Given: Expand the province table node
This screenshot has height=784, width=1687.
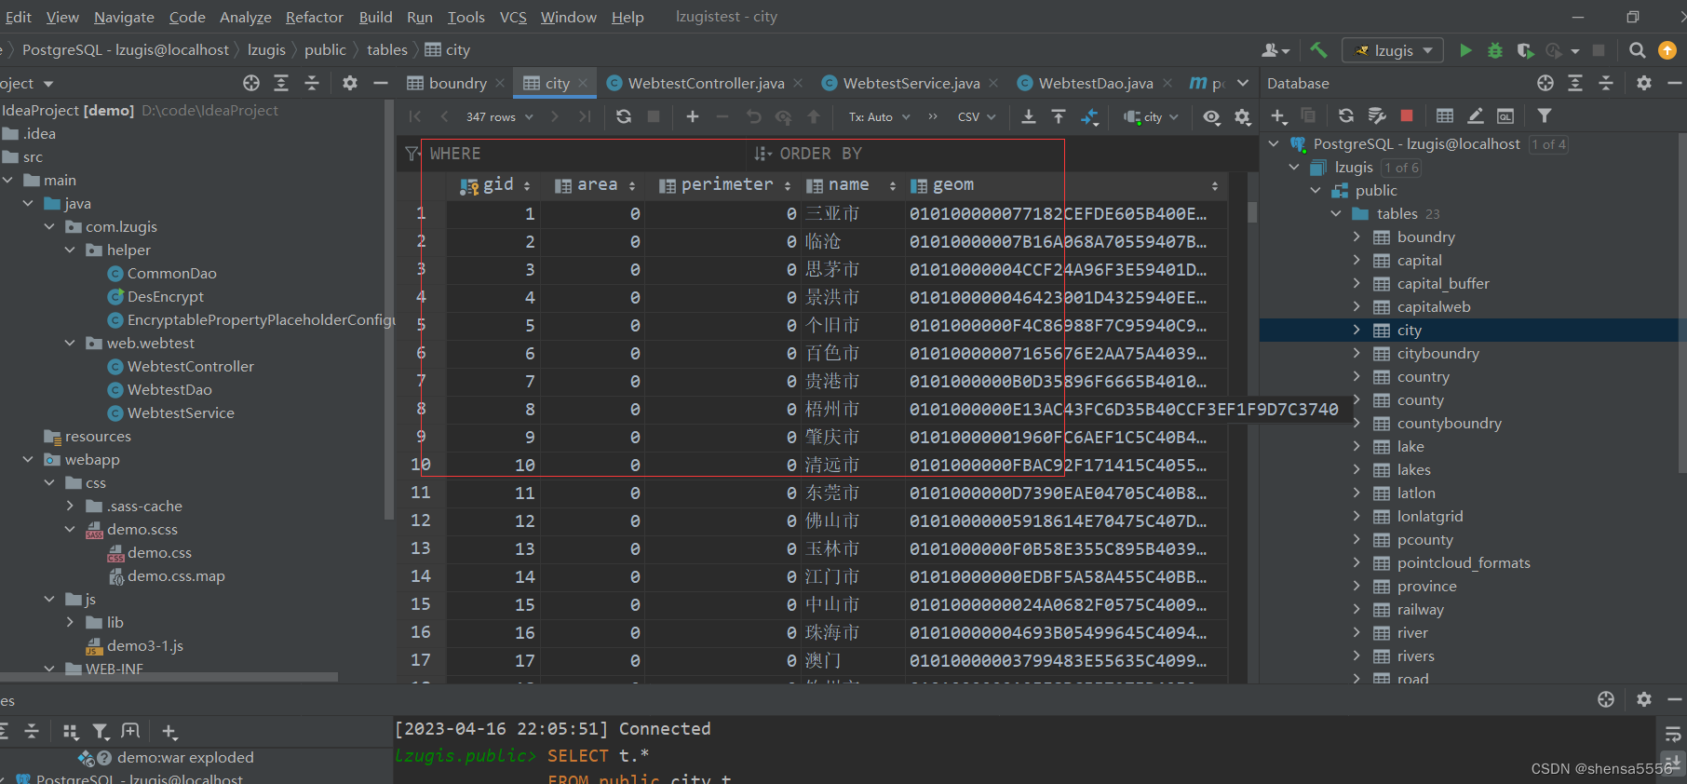Looking at the screenshot, I should tap(1356, 586).
